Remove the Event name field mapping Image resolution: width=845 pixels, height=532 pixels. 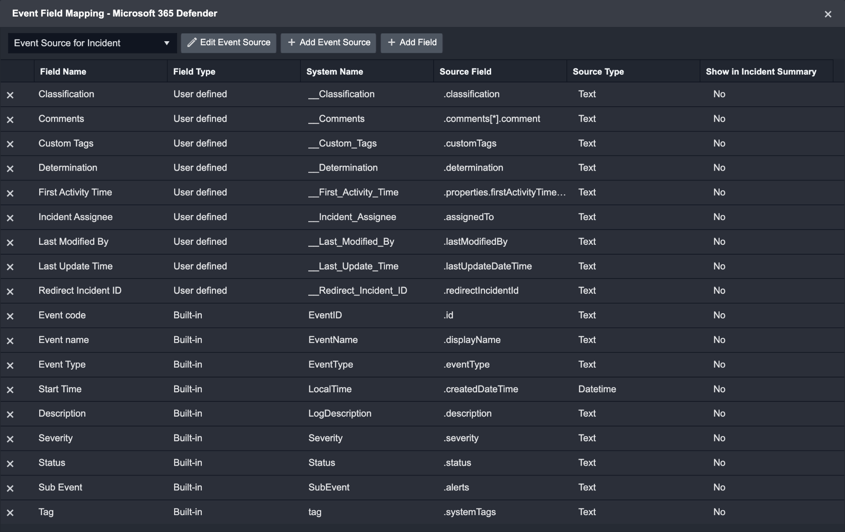[10, 341]
